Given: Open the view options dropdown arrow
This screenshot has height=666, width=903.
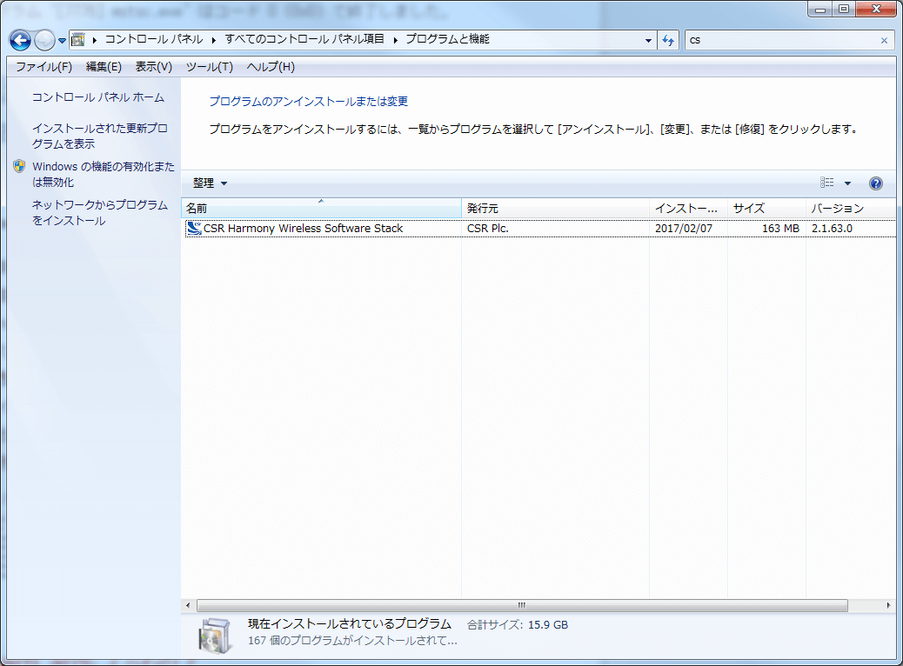Looking at the screenshot, I should [x=847, y=183].
